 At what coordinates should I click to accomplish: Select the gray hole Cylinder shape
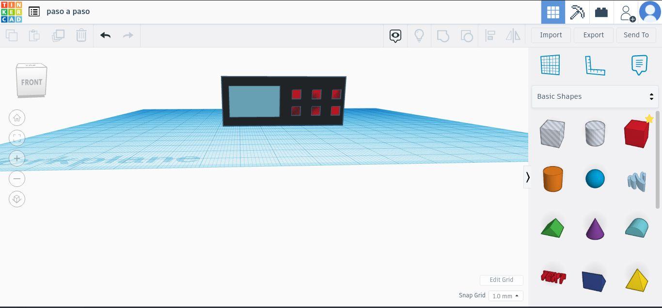point(595,133)
